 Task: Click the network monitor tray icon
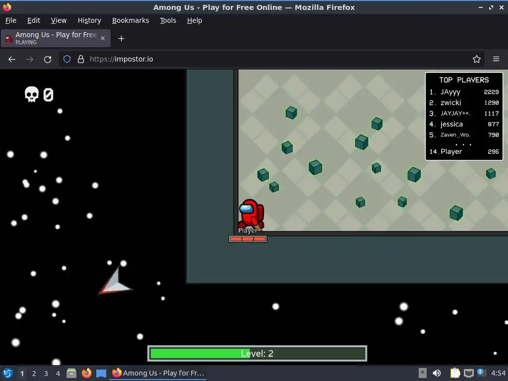[468, 374]
